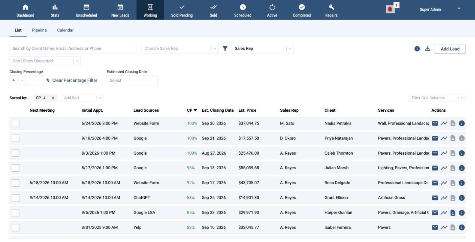The height and width of the screenshot is (242, 475).
Task: Open the Choose Sales Rep dropdown
Action: 180,49
